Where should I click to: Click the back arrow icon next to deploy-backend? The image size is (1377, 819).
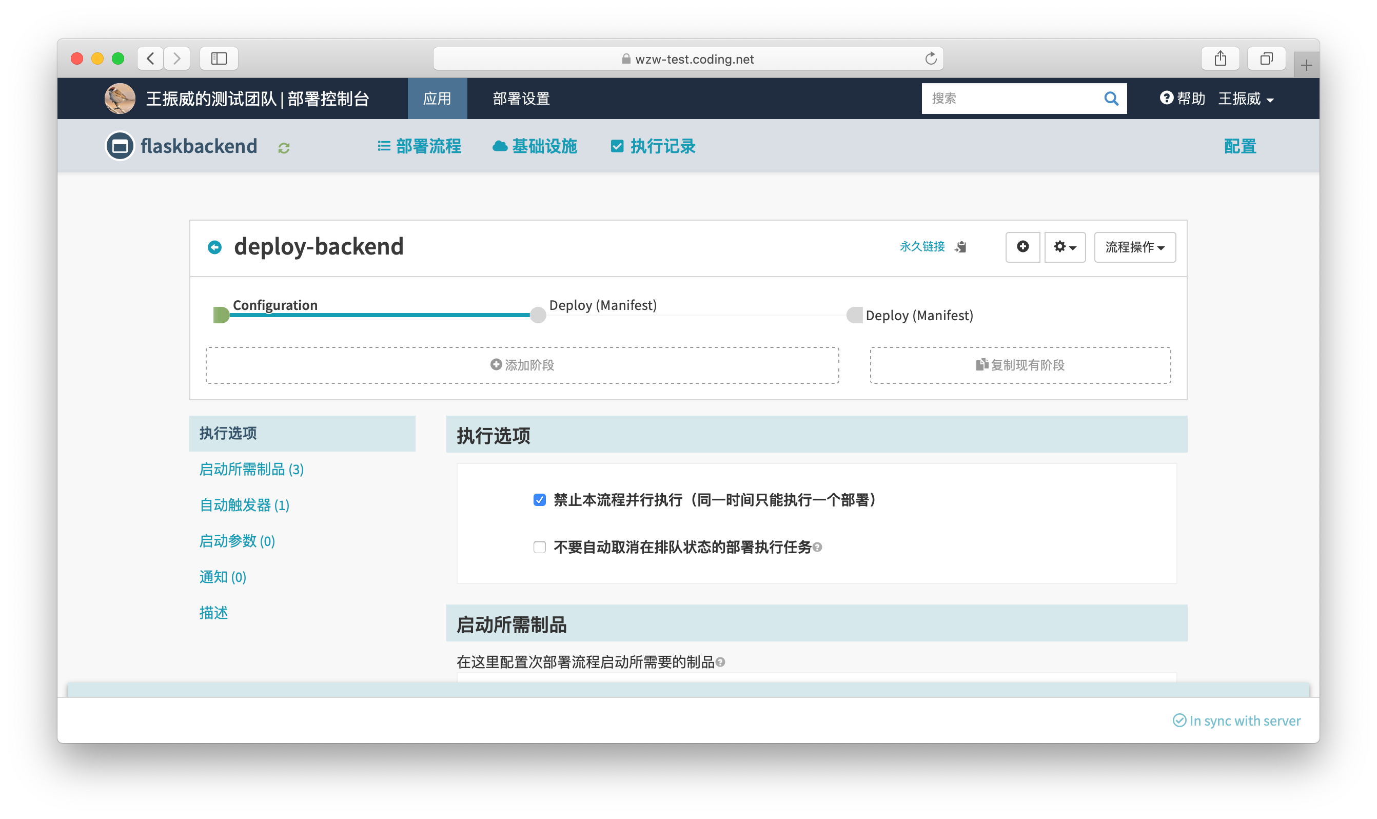pos(214,247)
